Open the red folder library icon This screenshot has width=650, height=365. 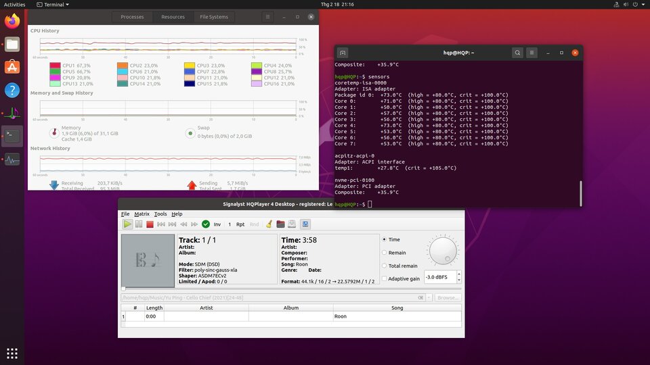[x=280, y=224]
